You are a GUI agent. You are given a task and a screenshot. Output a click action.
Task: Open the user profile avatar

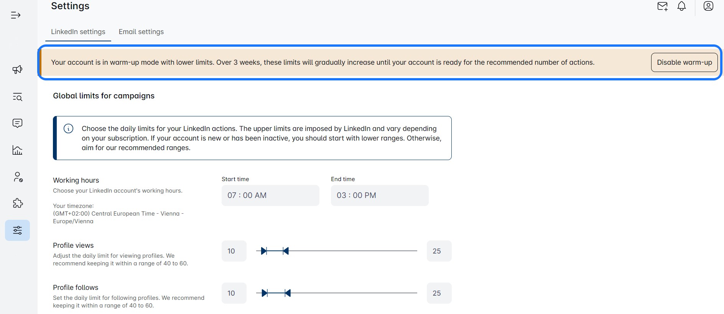tap(708, 6)
